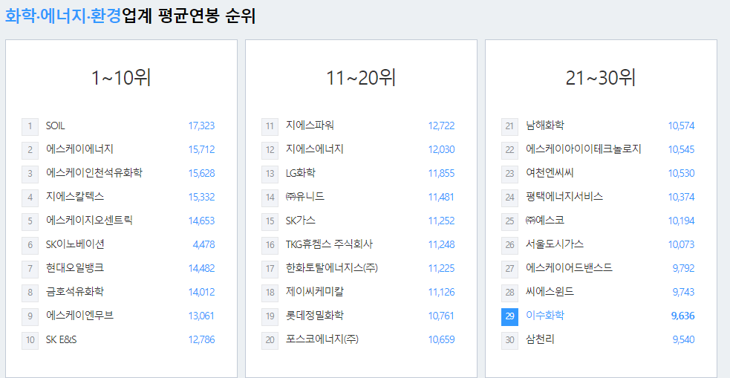Click salary value 12,722
This screenshot has width=730, height=378.
(x=441, y=126)
